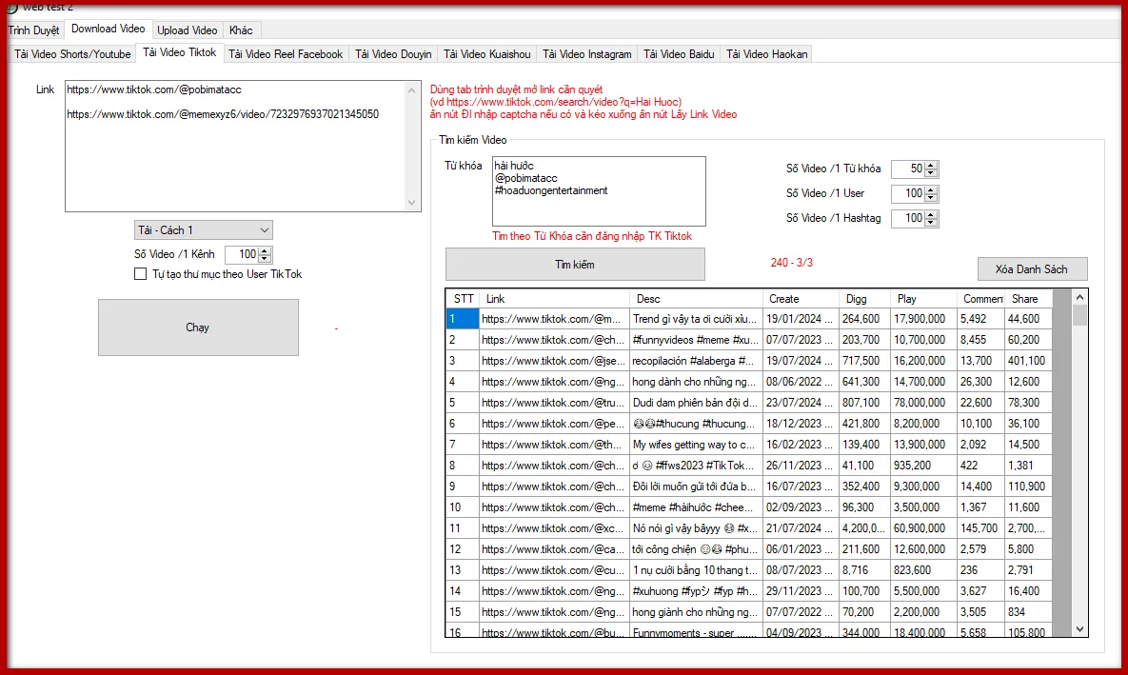Viewport: 1128px width, 675px height.
Task: Sort results by the Digg column header
Action: tap(864, 299)
